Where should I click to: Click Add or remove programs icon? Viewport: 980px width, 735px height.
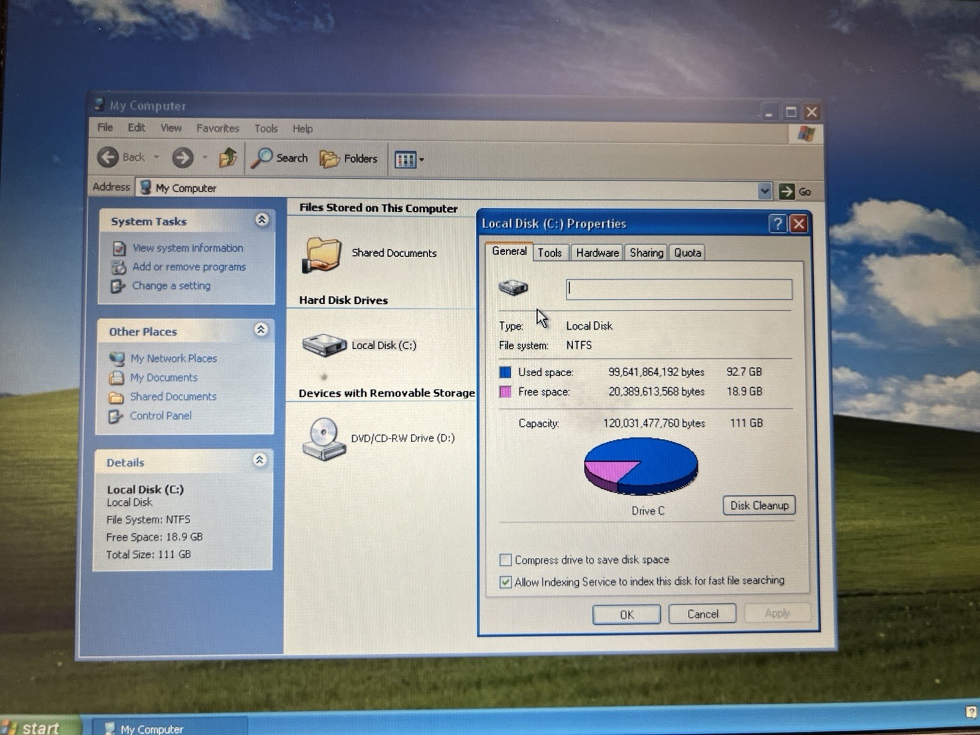118,267
